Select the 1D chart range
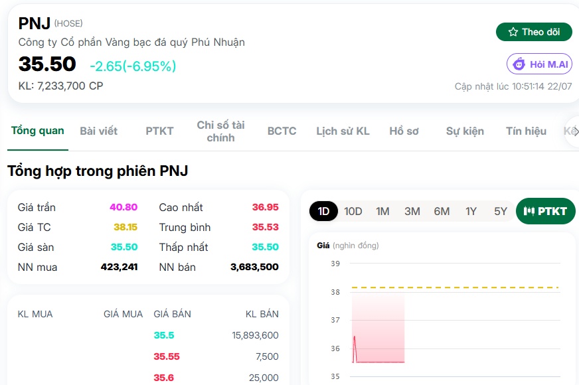This screenshot has height=385, width=579. tap(323, 211)
